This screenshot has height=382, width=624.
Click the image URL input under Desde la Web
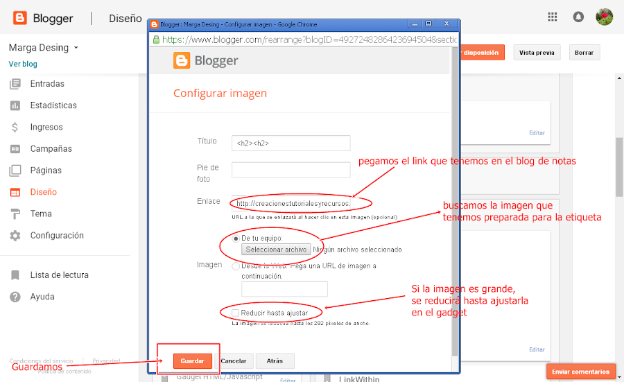pos(284,289)
